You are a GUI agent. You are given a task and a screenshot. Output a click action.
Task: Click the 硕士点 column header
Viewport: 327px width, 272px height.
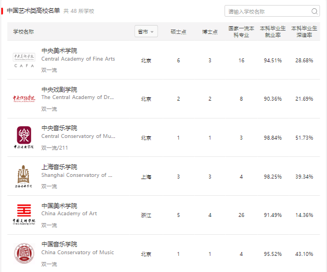[x=178, y=32]
